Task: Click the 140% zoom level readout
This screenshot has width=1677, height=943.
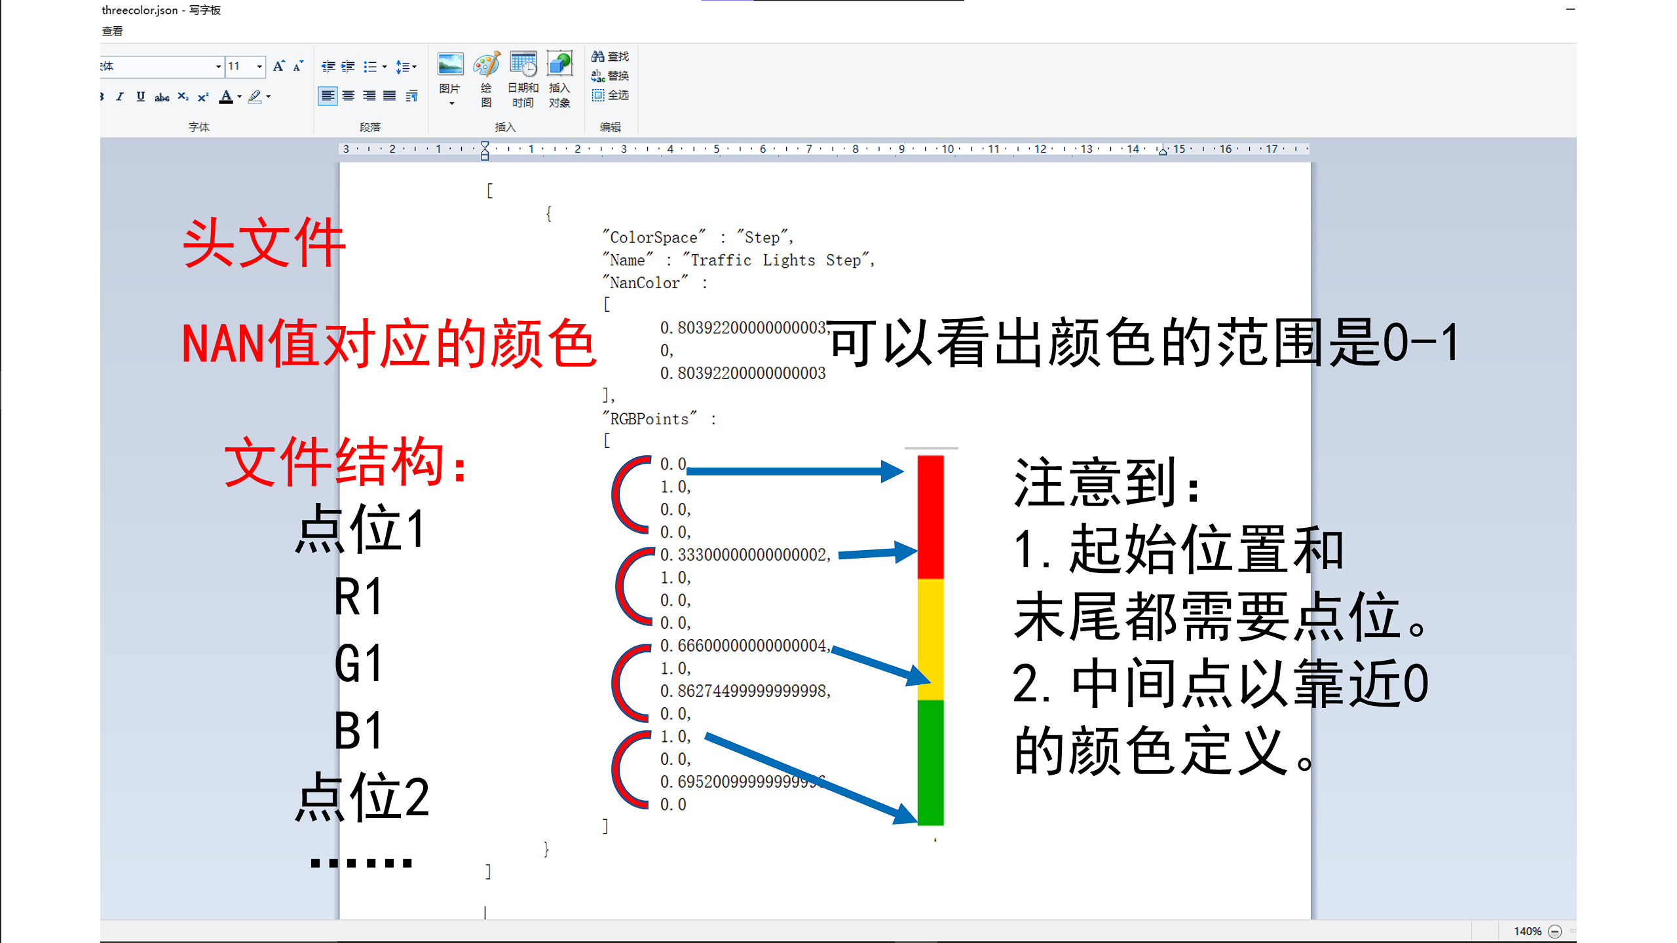Action: [x=1528, y=931]
